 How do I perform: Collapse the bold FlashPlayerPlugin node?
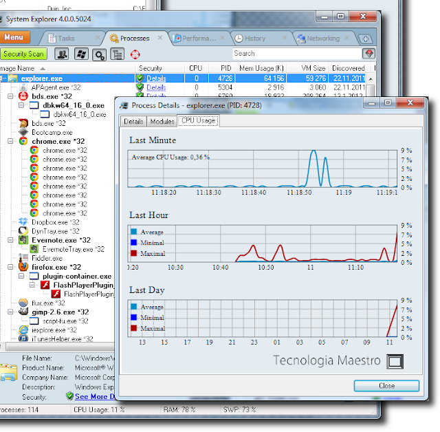click(32, 285)
